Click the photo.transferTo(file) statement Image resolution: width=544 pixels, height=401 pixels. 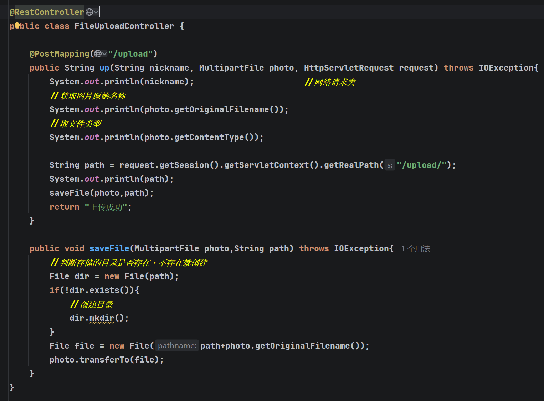tap(107, 360)
